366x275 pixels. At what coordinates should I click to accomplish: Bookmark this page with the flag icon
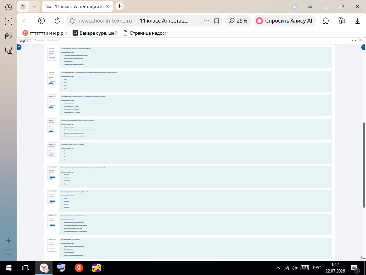pyautogui.click(x=217, y=21)
